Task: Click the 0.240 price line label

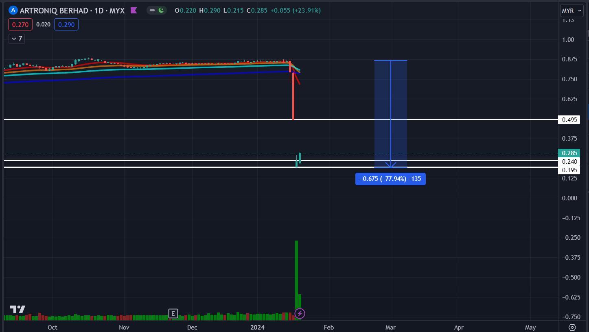Action: (x=569, y=161)
